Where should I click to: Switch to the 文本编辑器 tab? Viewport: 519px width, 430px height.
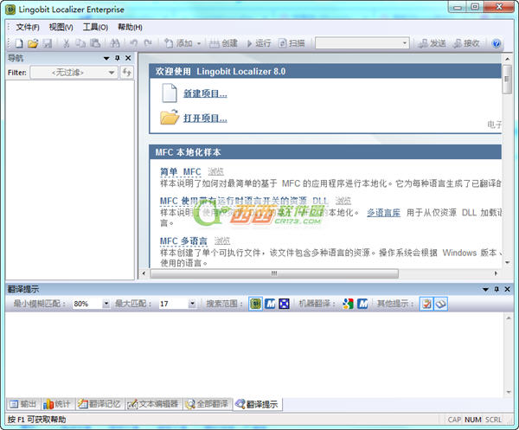tap(153, 404)
